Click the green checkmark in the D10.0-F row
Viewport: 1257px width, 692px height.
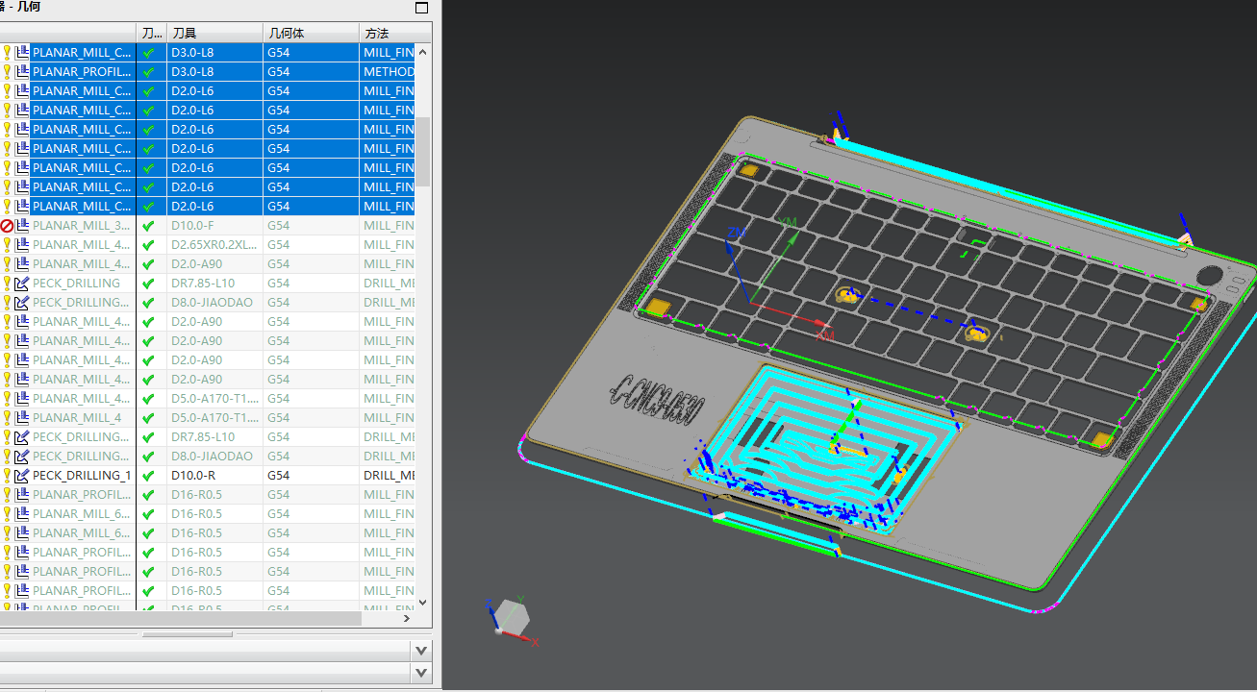tap(148, 226)
